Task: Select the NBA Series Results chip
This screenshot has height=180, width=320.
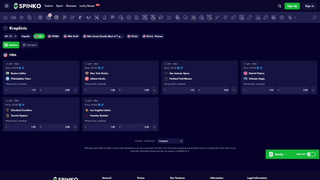Action: [x=103, y=36]
